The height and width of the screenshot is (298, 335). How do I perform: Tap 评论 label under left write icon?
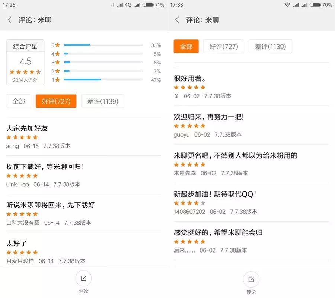(x=83, y=291)
